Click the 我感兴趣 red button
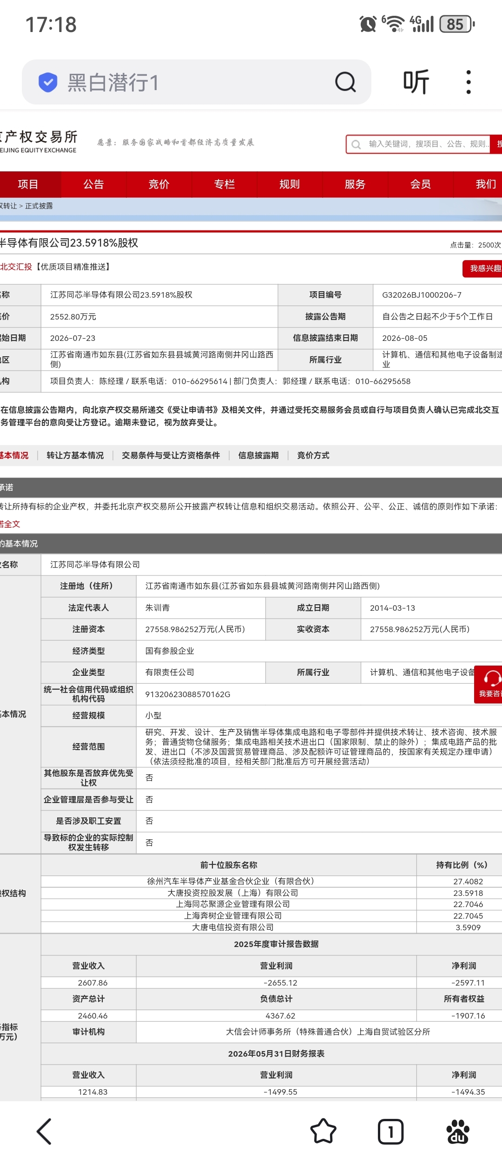This screenshot has width=502, height=1163. point(483,268)
